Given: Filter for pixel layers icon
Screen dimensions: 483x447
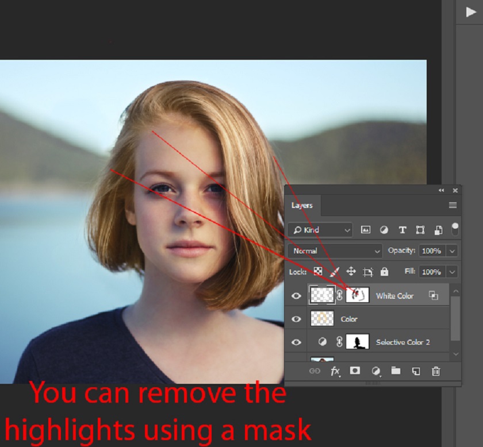Looking at the screenshot, I should tap(365, 230).
